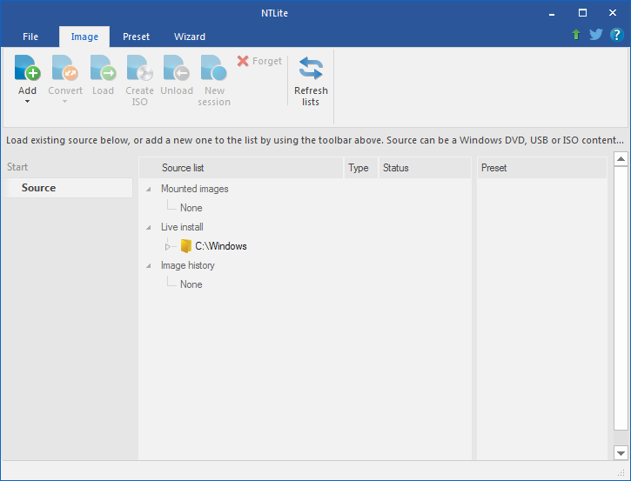Open the Wizard tab
Screen dimensions: 631x481
(190, 37)
